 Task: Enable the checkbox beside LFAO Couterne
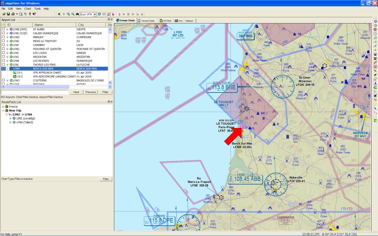[x=3, y=81]
